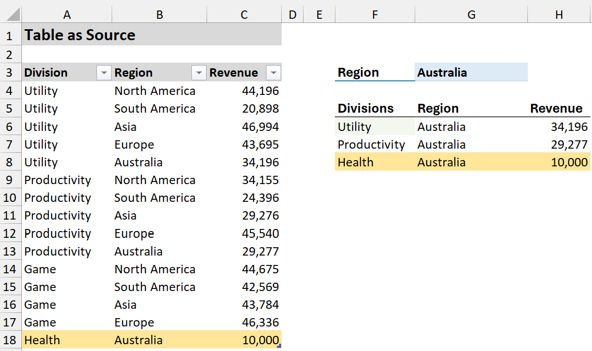Select column A header
This screenshot has height=351, width=592.
pyautogui.click(x=67, y=15)
